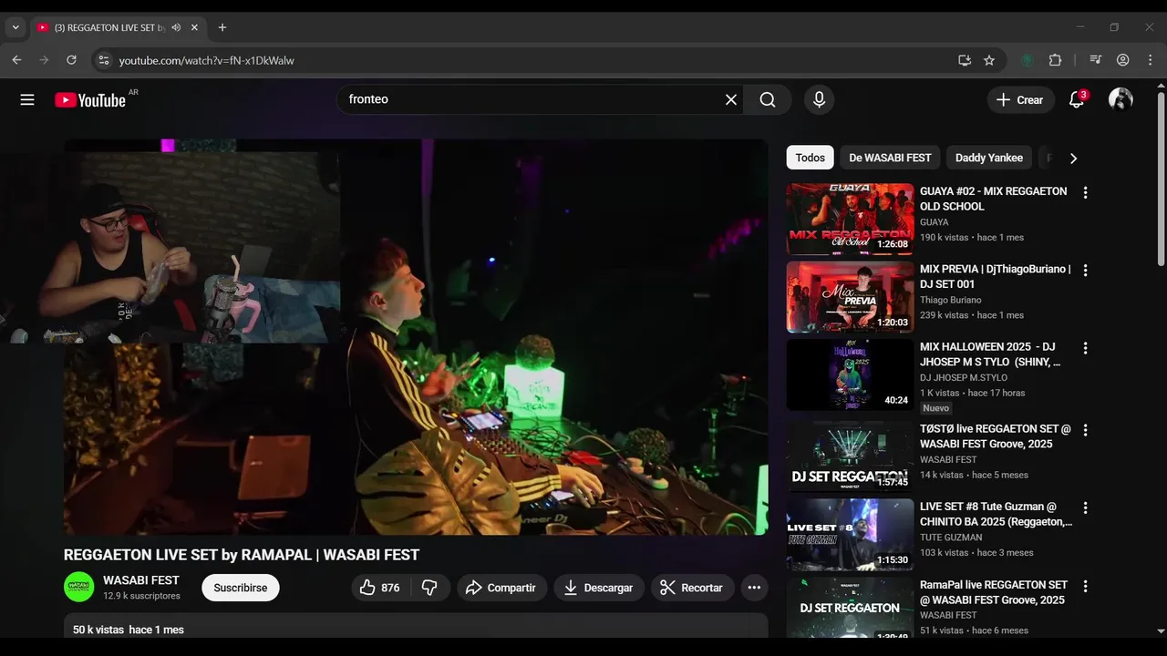Click the address bar URL
This screenshot has width=1167, height=656.
pos(207,60)
